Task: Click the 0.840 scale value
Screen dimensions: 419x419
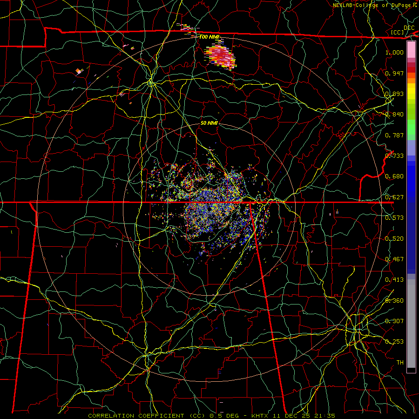Action: 394,115
